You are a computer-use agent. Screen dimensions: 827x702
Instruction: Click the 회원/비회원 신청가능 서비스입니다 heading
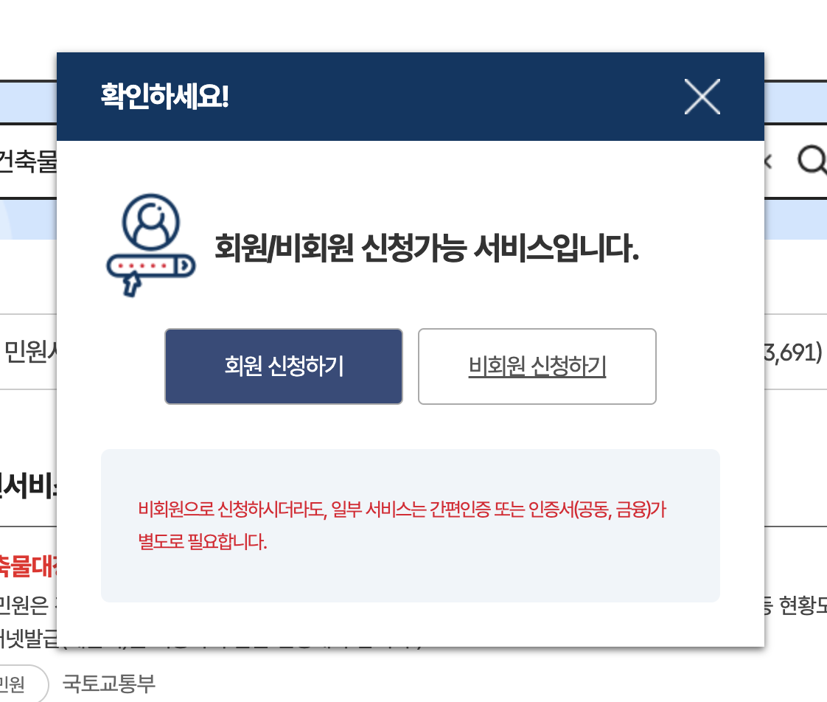[x=427, y=248]
